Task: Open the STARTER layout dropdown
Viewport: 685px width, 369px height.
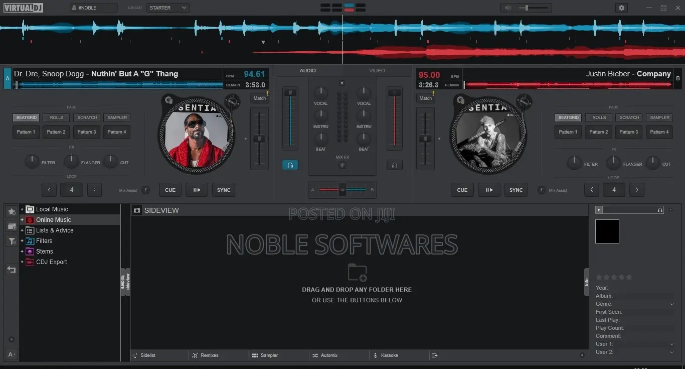Action: (x=168, y=8)
